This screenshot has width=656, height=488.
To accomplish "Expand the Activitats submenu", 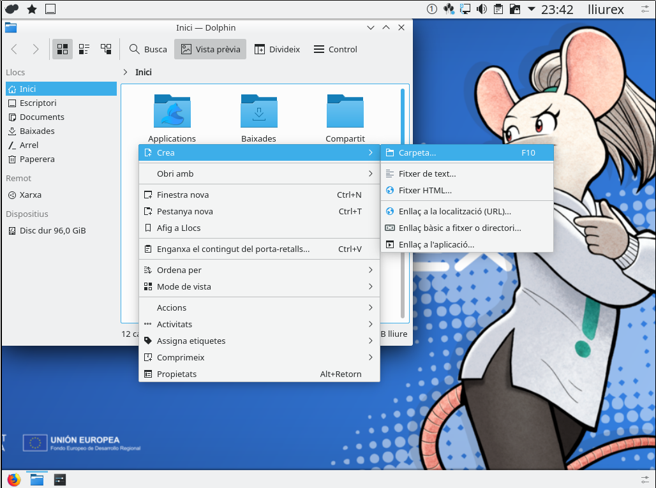I will pyautogui.click(x=259, y=325).
